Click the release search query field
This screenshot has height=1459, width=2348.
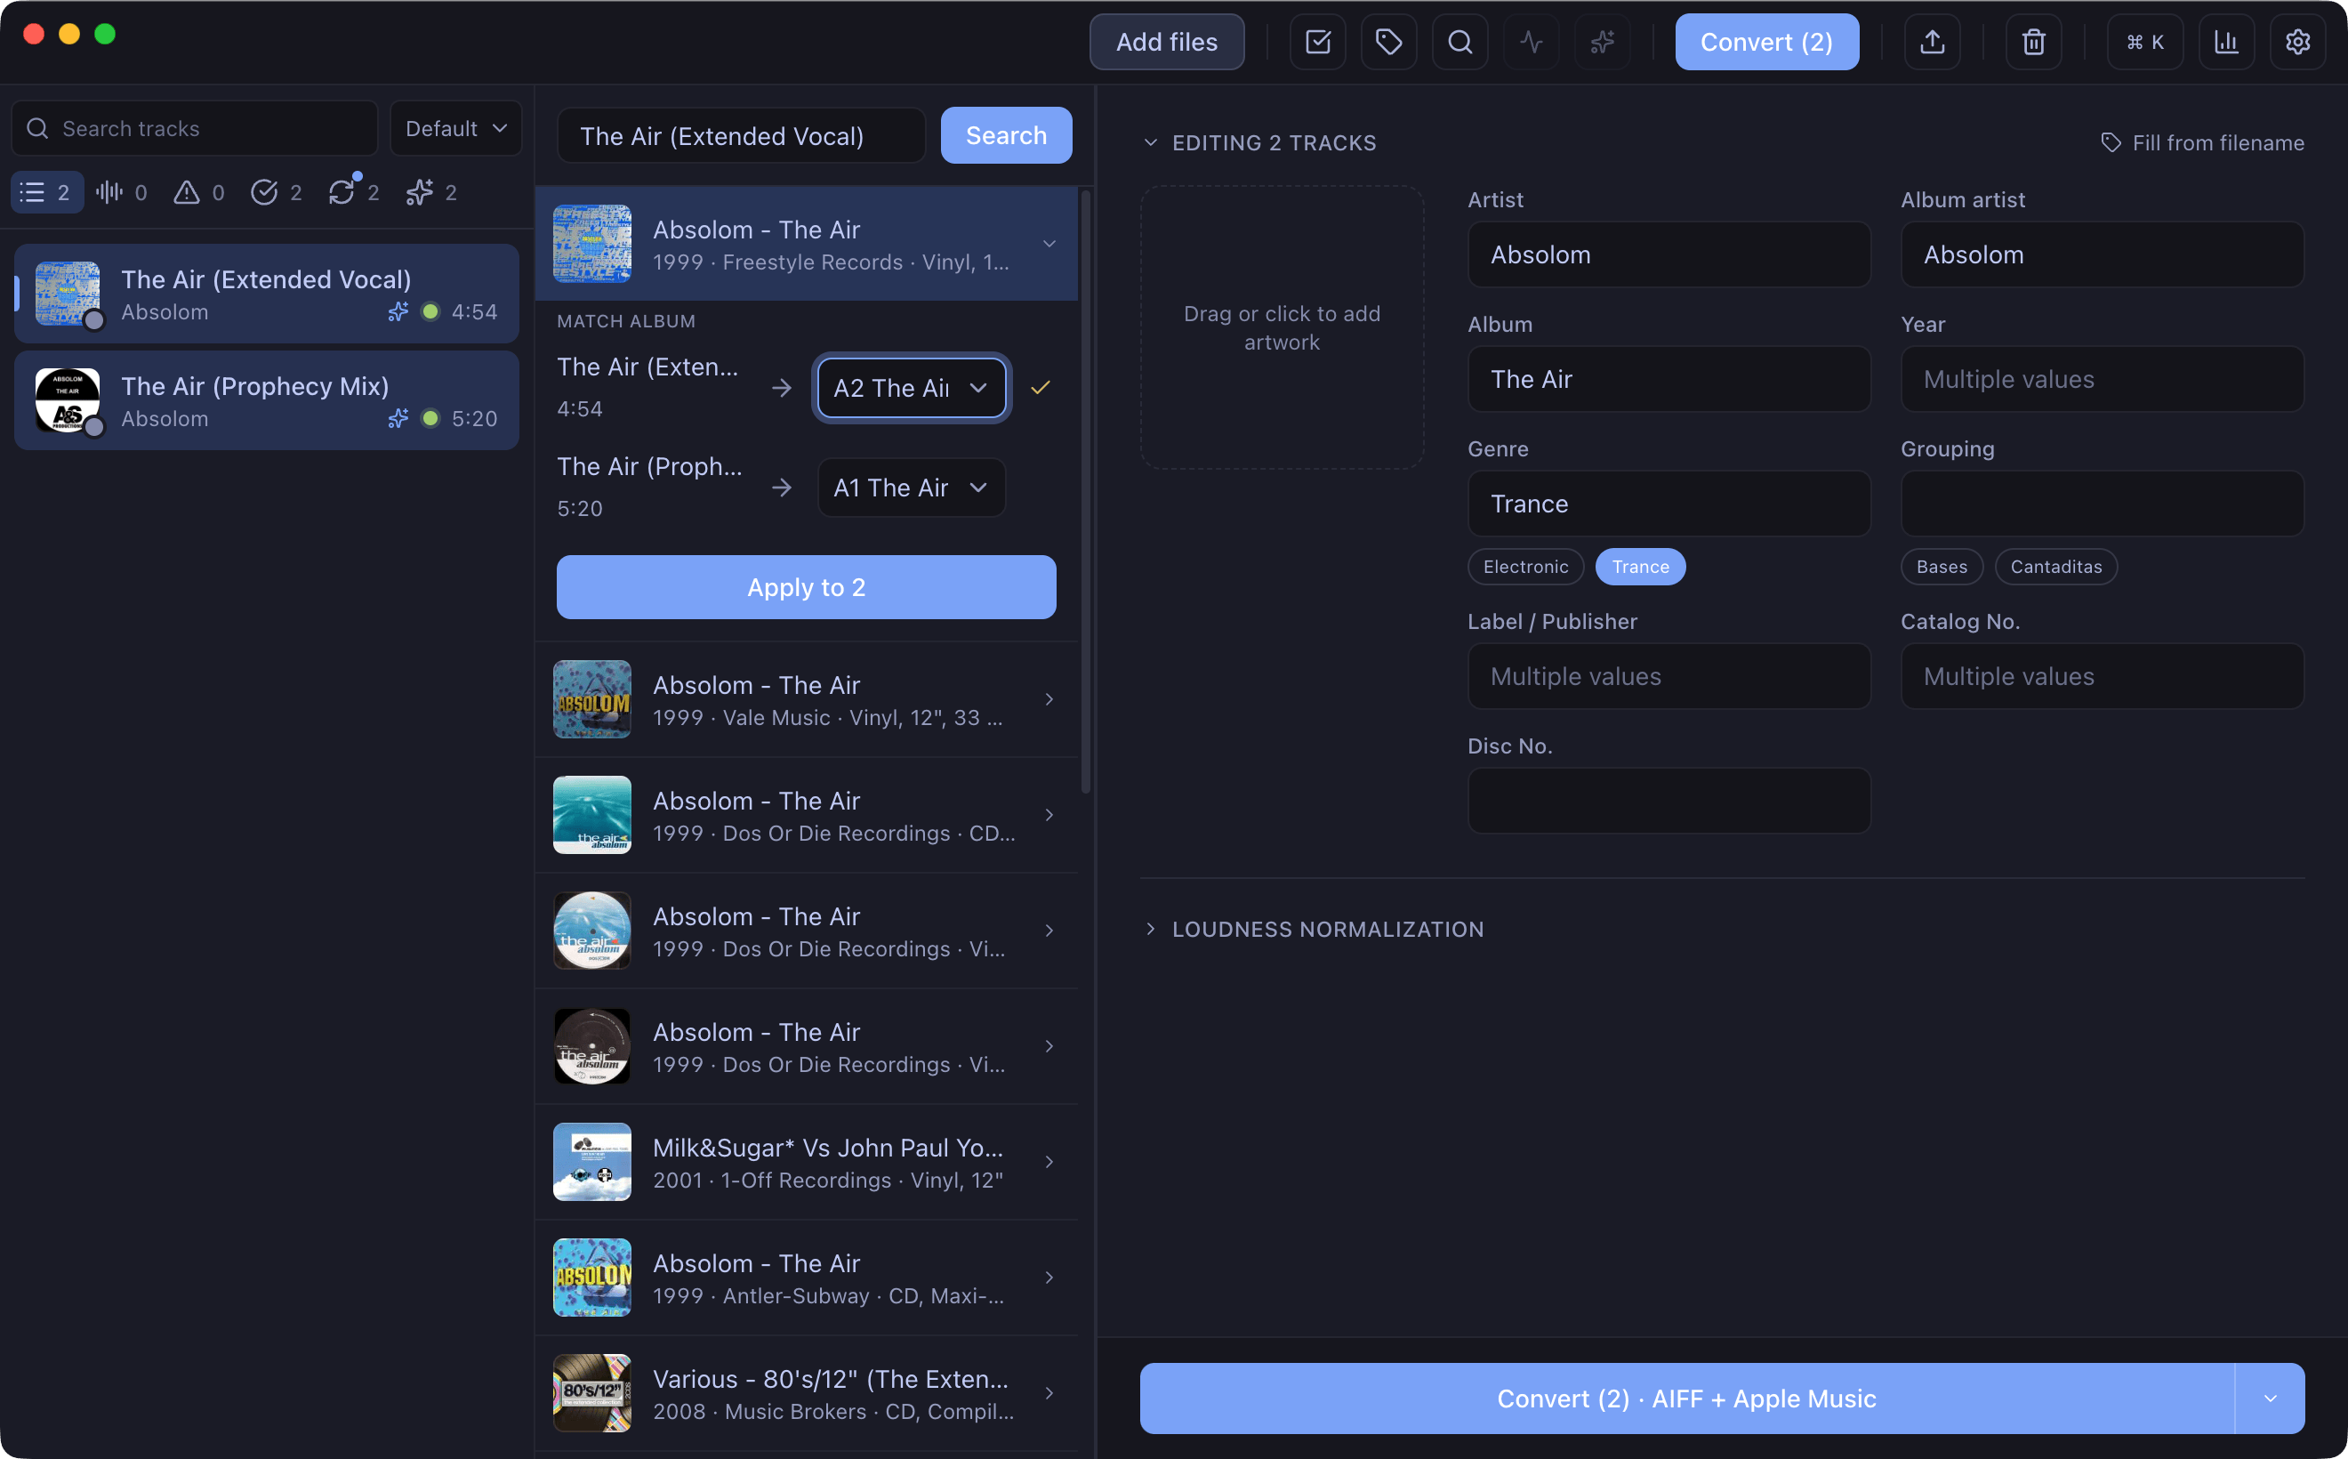click(741, 136)
